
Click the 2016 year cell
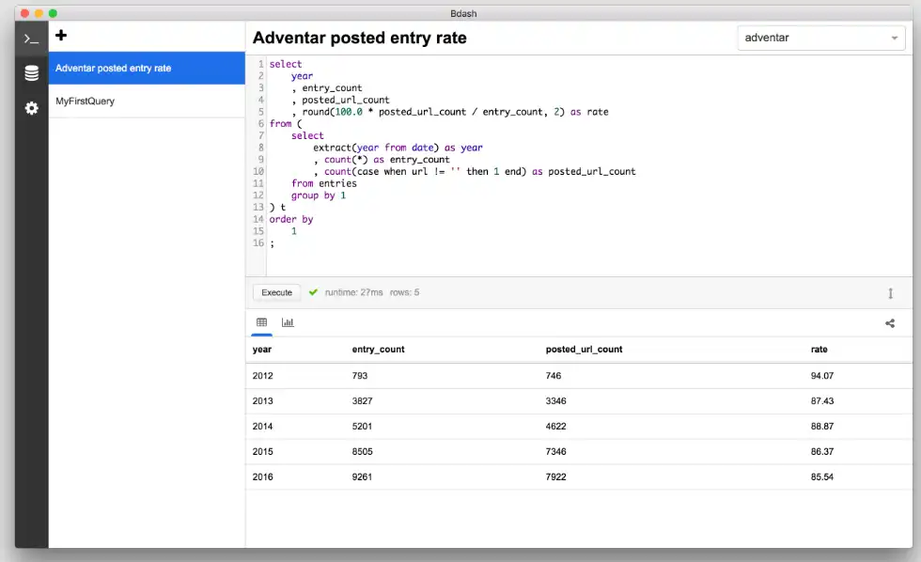point(262,476)
